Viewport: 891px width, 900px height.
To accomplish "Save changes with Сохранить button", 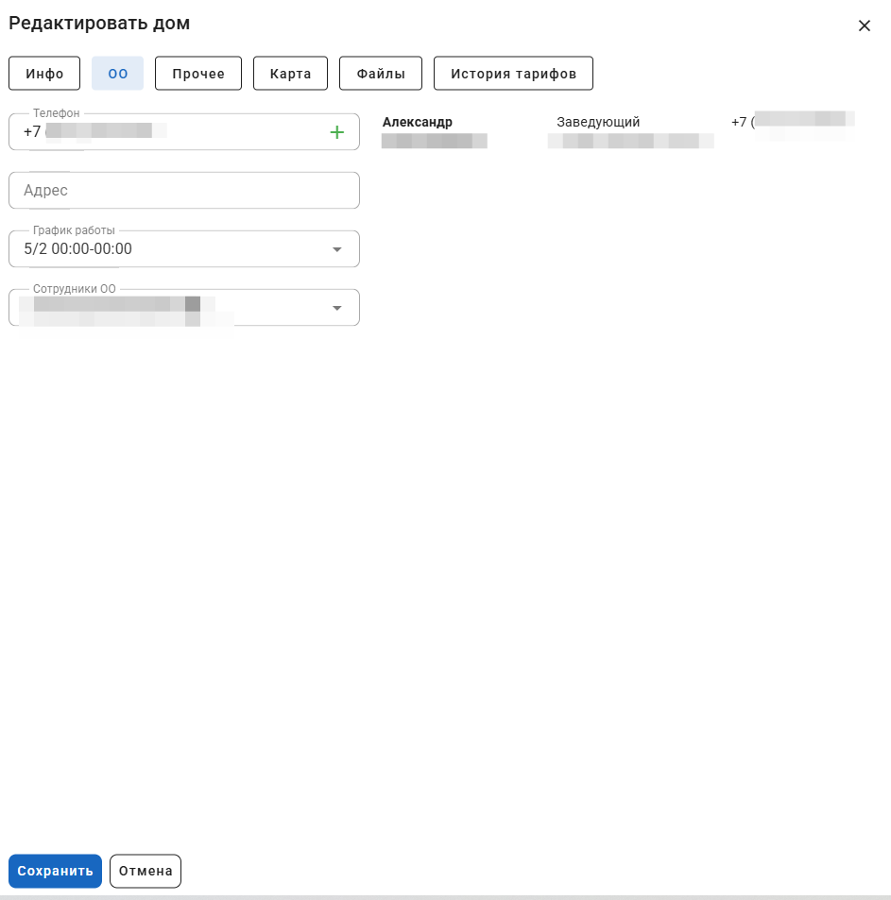I will click(55, 871).
